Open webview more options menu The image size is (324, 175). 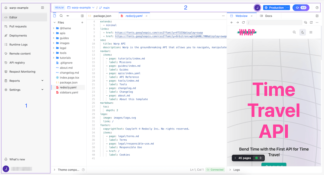tap(317, 22)
